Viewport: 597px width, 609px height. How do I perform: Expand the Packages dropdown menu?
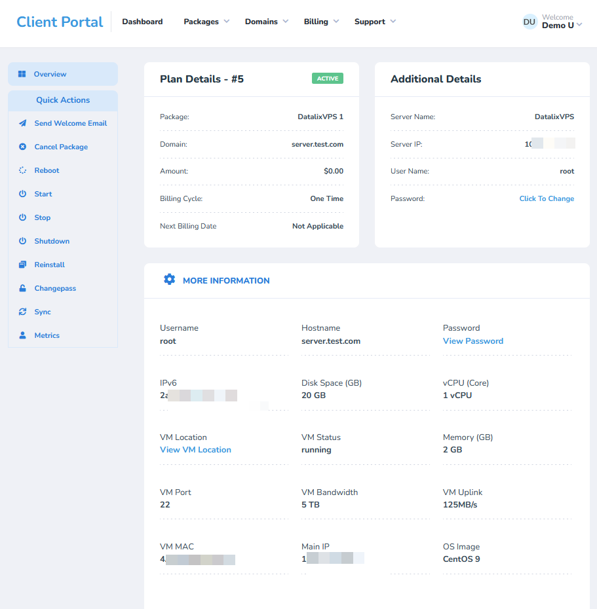tap(206, 22)
